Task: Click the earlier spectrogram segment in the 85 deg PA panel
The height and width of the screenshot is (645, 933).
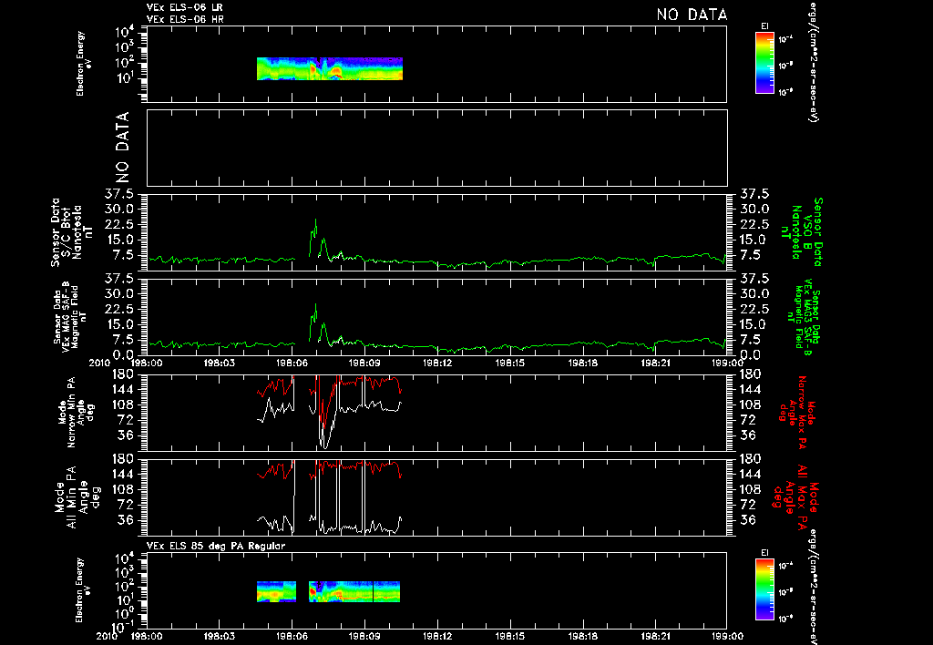Action: click(x=277, y=591)
